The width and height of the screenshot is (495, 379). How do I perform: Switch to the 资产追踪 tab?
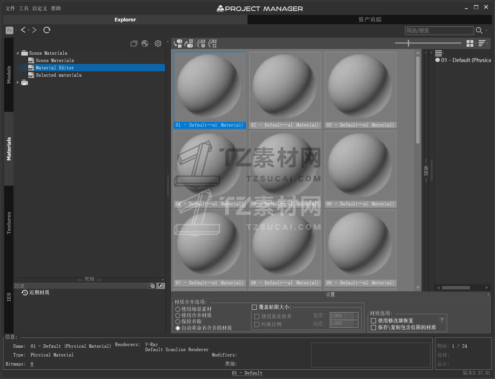tap(370, 19)
